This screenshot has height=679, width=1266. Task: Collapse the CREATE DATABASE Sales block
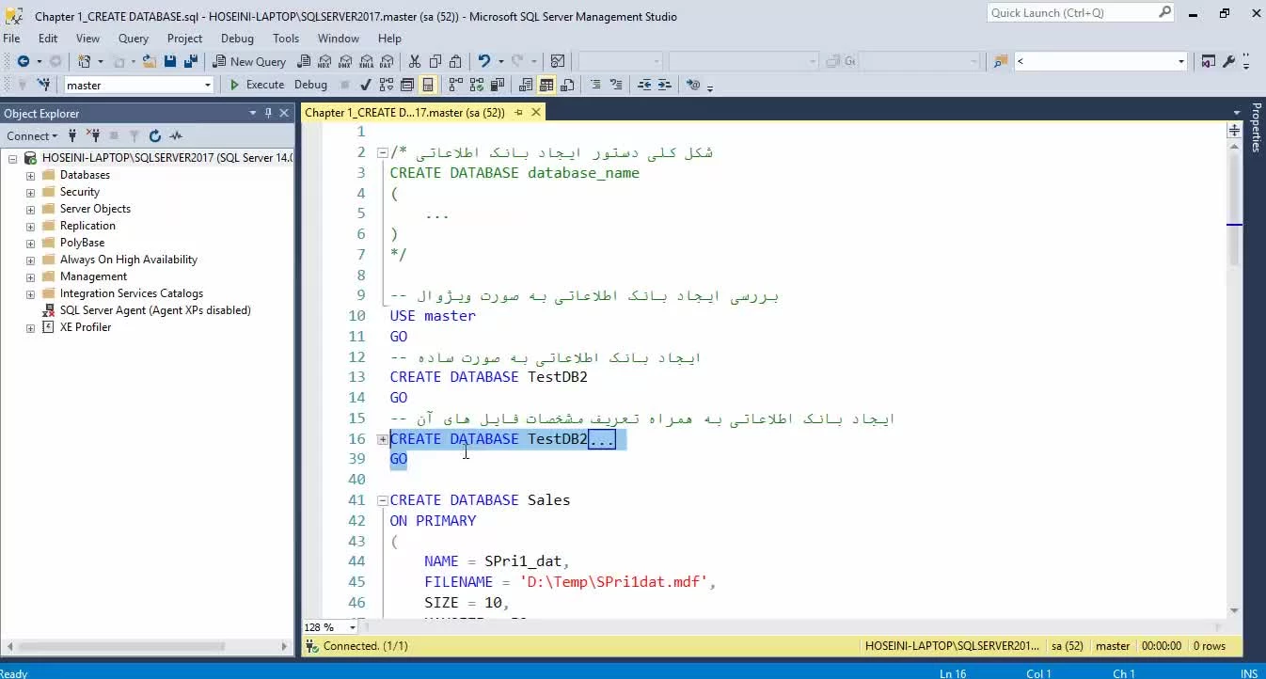(383, 500)
